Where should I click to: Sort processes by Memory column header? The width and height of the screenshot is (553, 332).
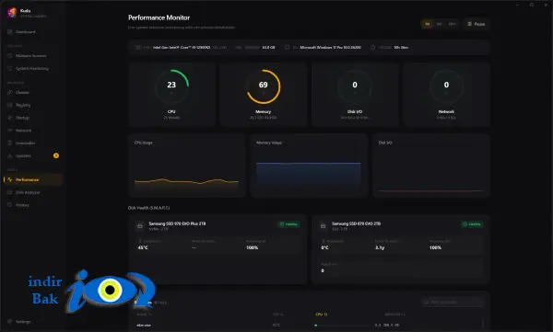pos(394,315)
